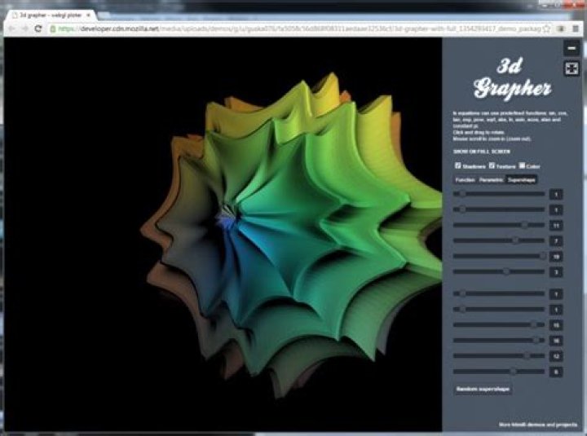
Task: Go back using the browser back arrow
Action: point(12,29)
